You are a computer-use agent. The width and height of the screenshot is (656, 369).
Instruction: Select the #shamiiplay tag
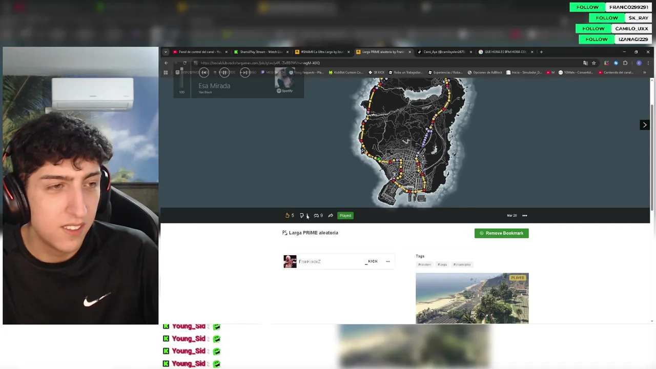[x=462, y=264]
